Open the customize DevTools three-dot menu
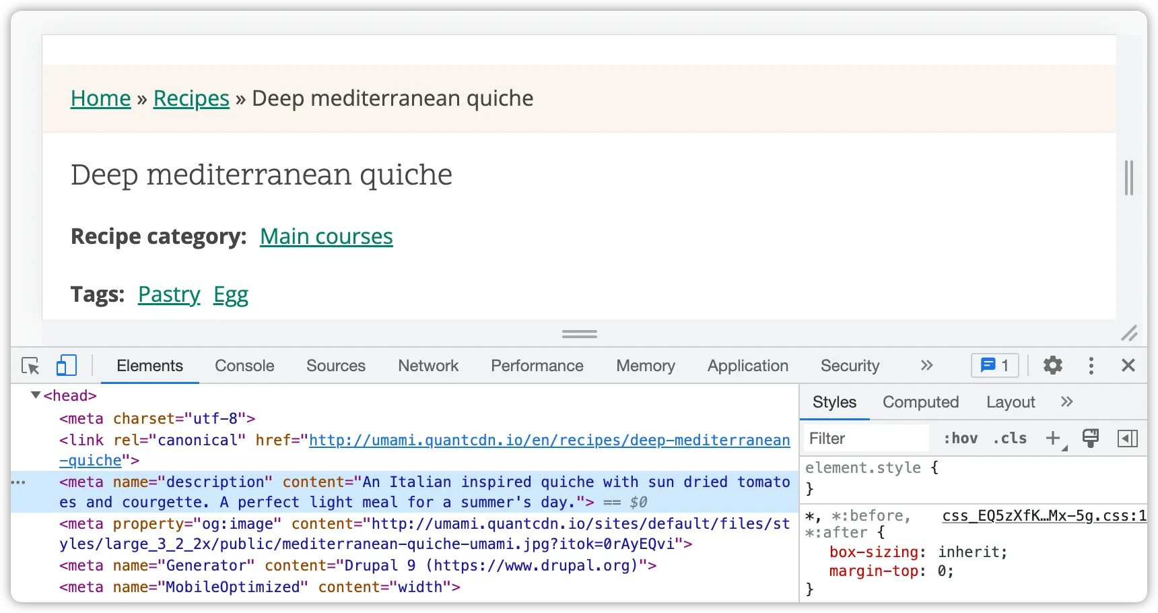 (x=1091, y=366)
